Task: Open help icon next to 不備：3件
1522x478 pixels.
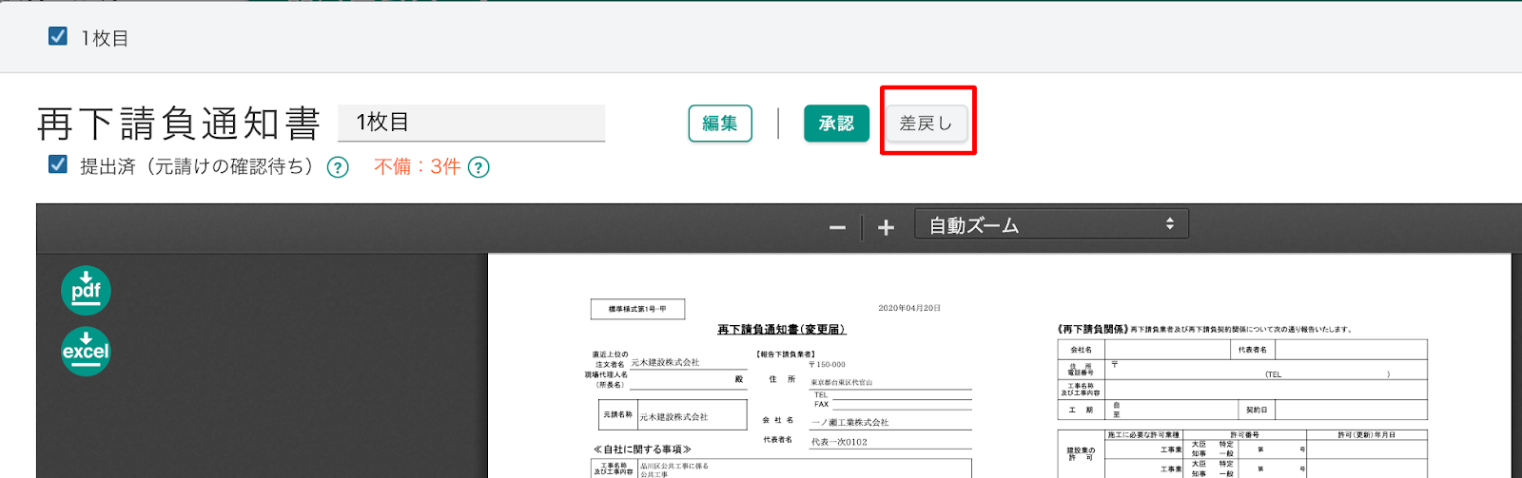Action: coord(478,167)
